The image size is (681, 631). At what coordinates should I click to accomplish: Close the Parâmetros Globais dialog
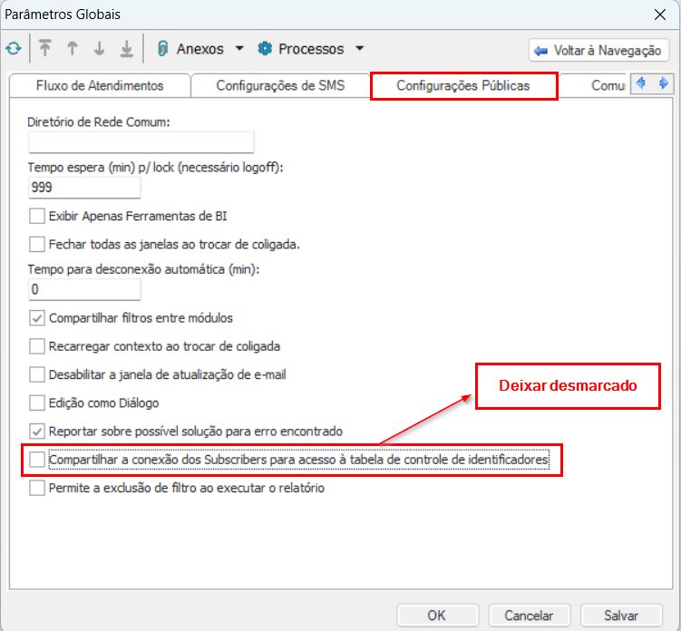pos(660,15)
